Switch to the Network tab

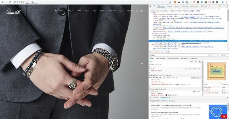point(185,6)
